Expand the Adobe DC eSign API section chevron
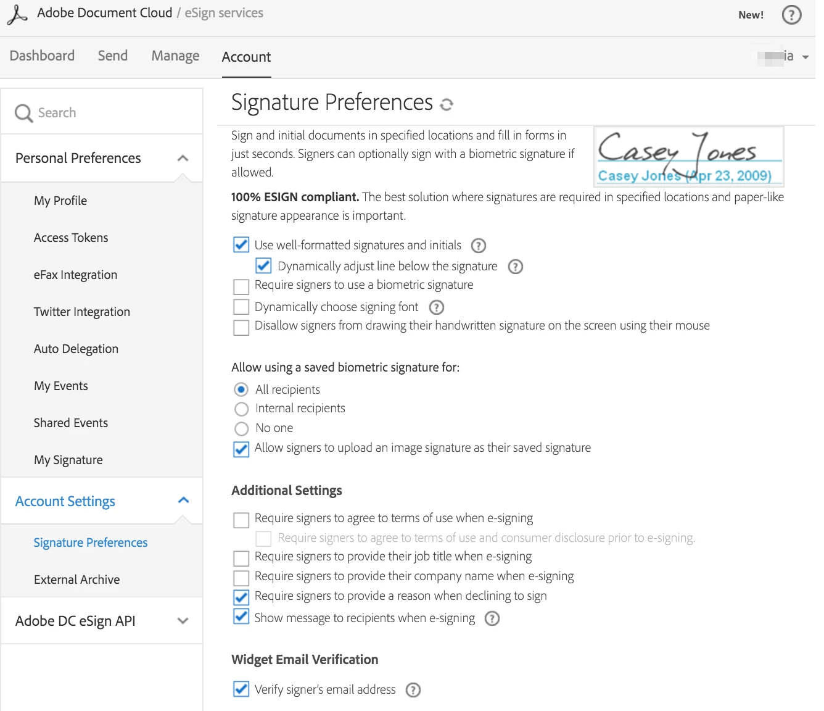 pos(183,621)
